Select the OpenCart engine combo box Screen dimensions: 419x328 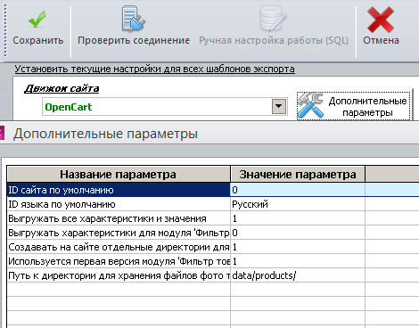point(164,106)
